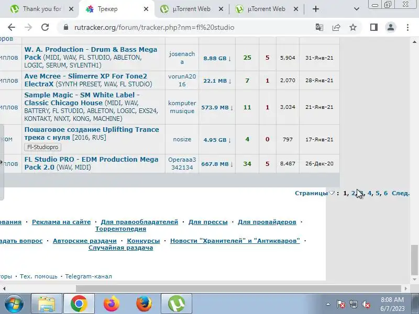Click the padlock site info icon
419x314 pixels.
[66, 27]
